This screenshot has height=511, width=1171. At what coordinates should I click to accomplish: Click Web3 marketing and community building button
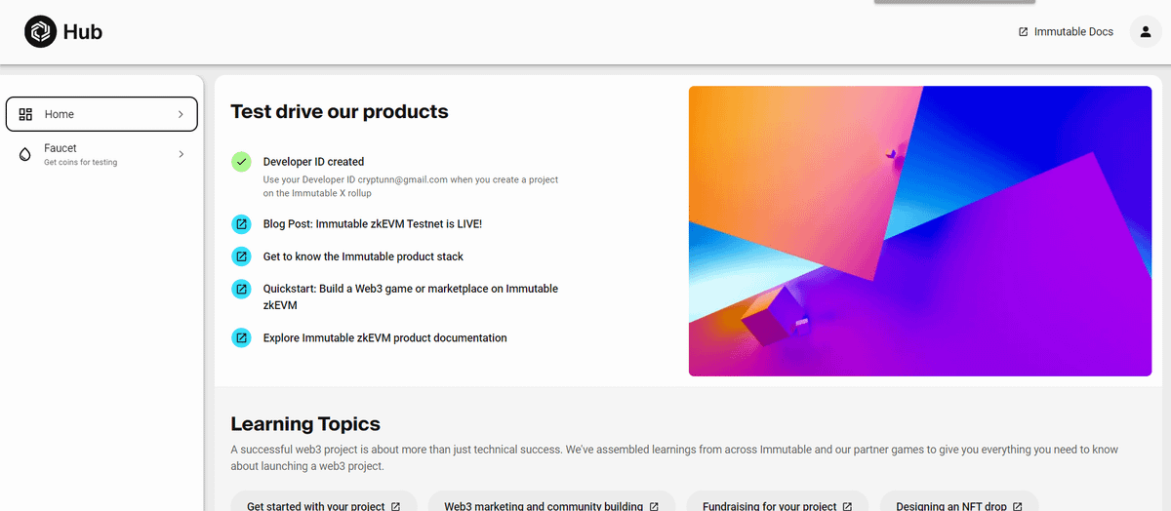click(551, 504)
